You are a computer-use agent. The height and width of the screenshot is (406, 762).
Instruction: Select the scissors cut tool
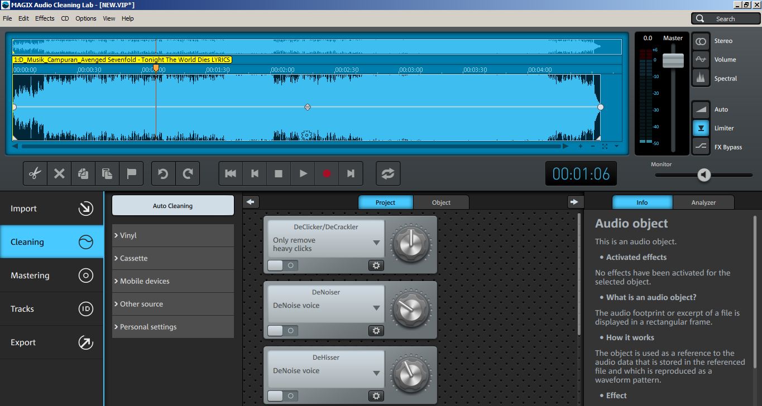click(x=35, y=173)
